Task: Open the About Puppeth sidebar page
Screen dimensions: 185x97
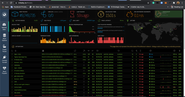Action: [x=4, y=70]
